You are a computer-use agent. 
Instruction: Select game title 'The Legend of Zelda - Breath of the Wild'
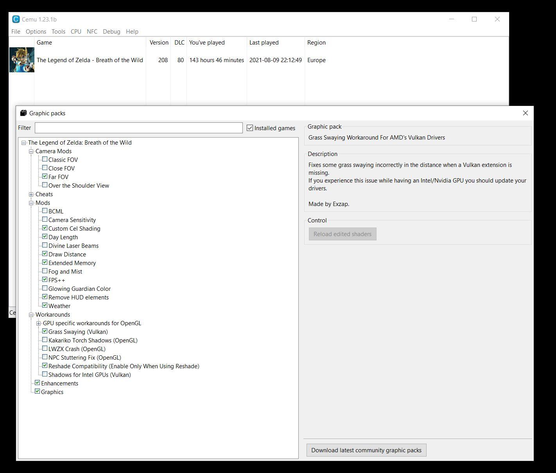[x=90, y=60]
